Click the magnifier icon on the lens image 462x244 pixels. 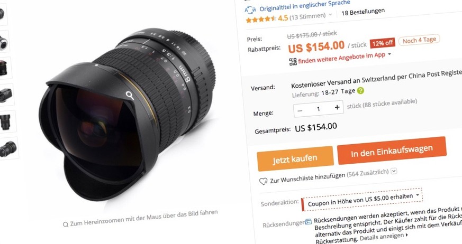pyautogui.click(x=130, y=95)
